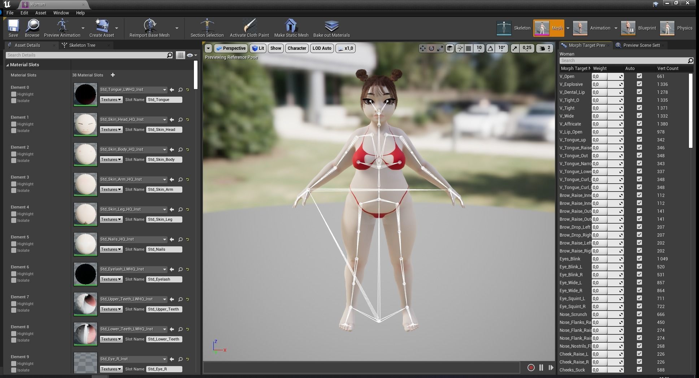Switch to Skeleton editor mode
Image resolution: width=699 pixels, height=378 pixels.
(513, 28)
